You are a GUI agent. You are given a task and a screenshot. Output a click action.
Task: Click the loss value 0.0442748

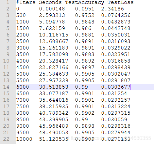(x=116, y=28)
